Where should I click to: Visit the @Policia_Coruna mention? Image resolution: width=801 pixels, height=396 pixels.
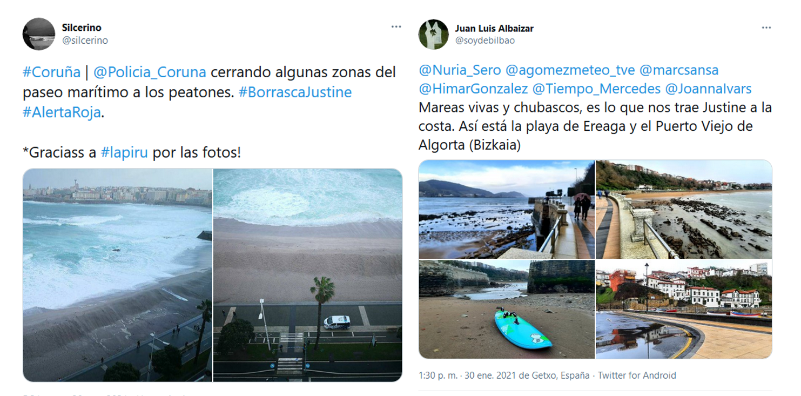coord(150,72)
